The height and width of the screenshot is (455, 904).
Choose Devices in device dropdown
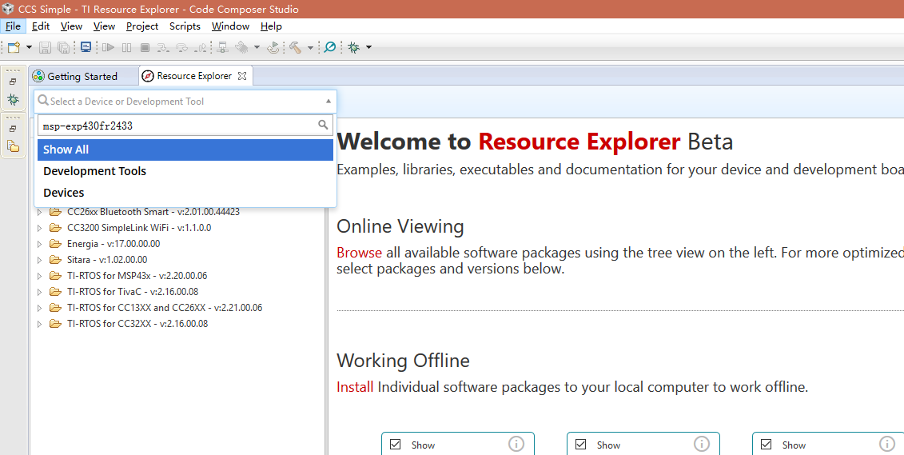[185, 193]
